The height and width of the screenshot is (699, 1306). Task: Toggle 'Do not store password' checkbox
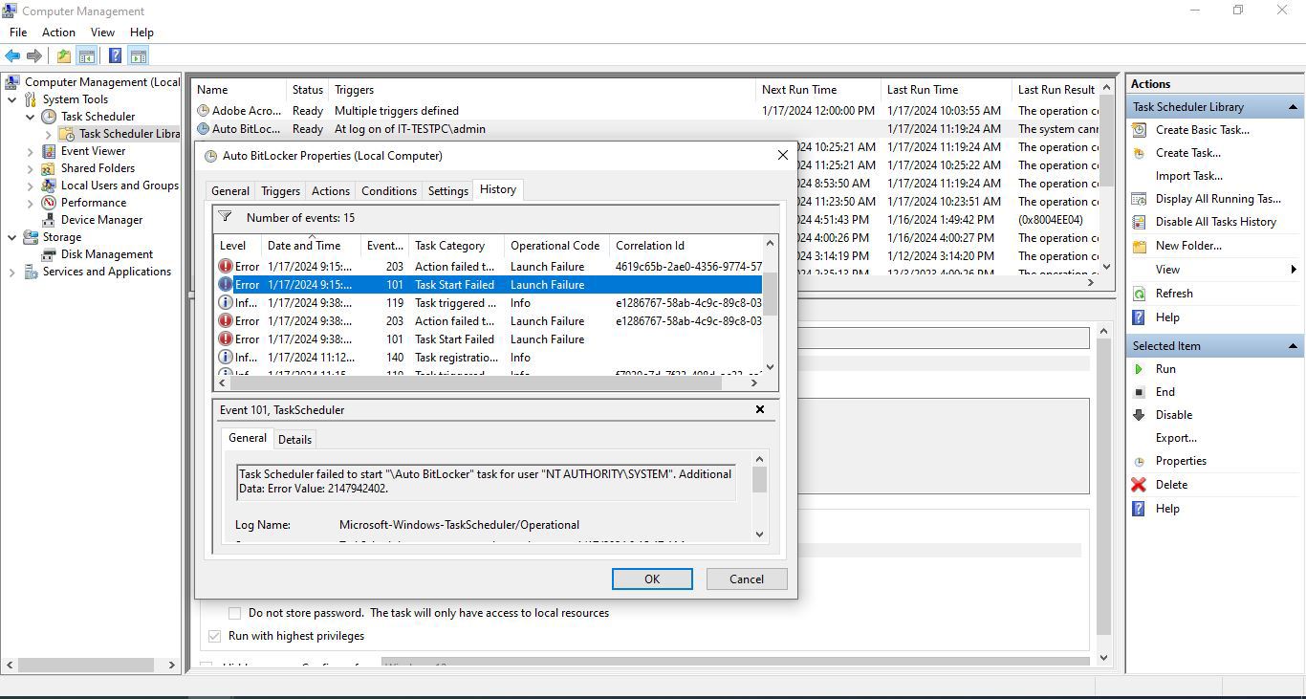(x=234, y=613)
